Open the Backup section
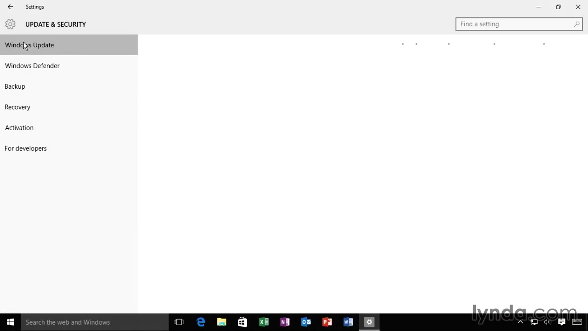 [69, 86]
